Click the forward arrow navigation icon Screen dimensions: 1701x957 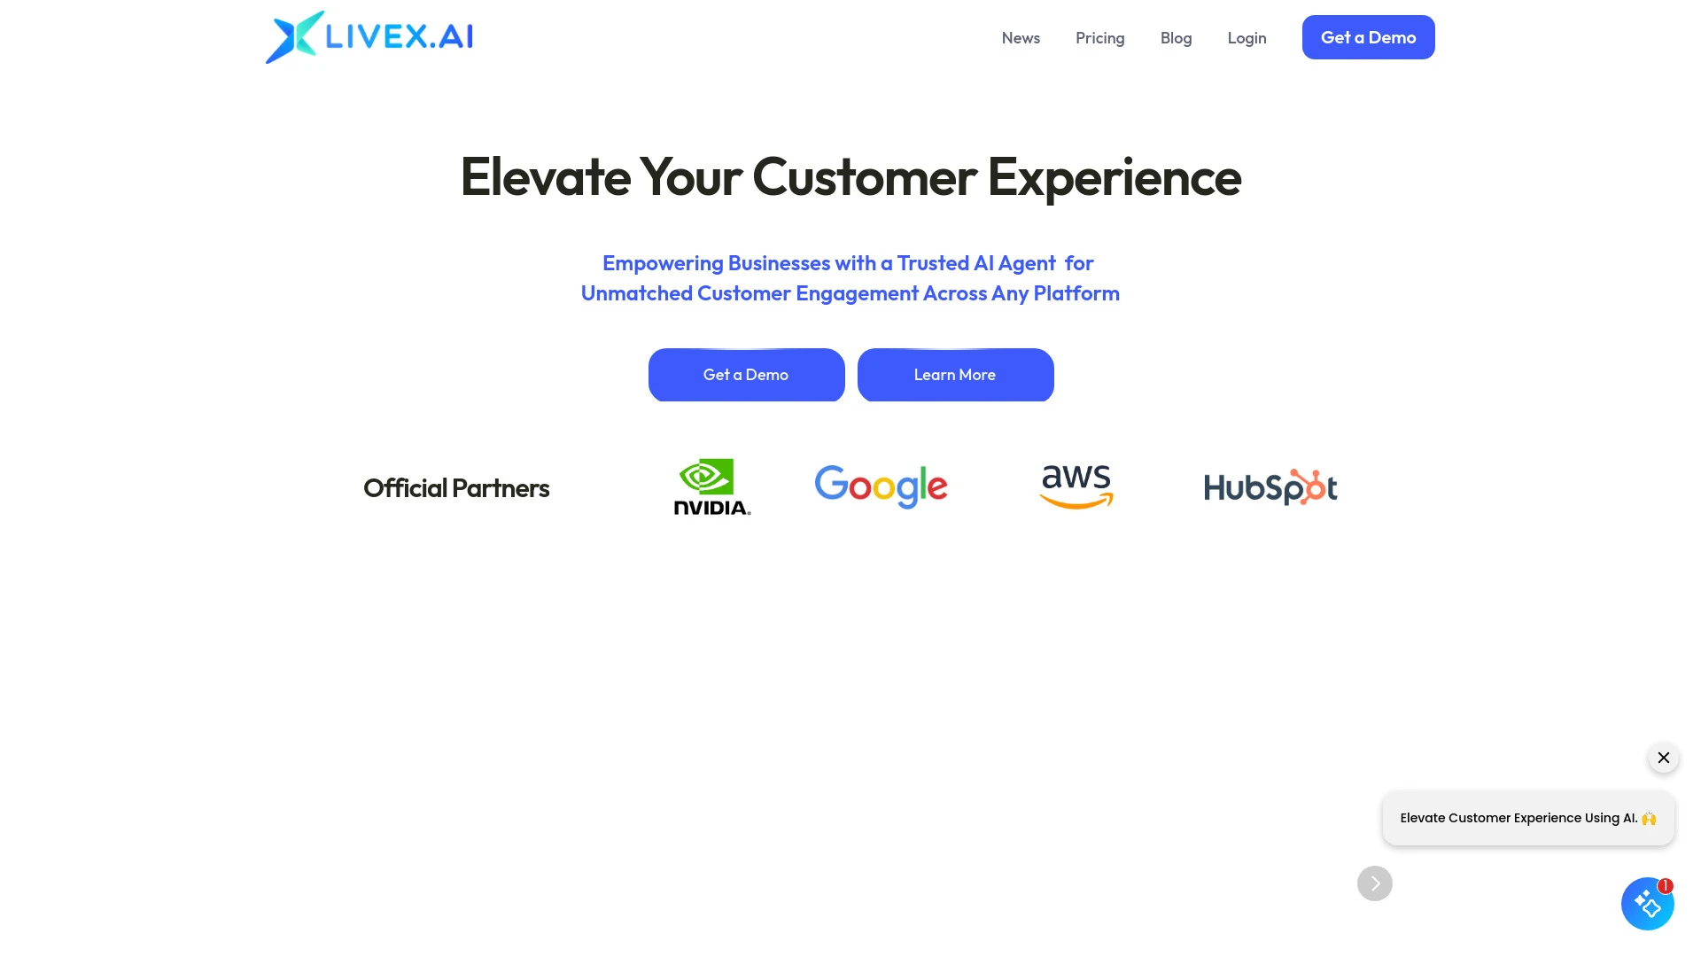point(1375,883)
